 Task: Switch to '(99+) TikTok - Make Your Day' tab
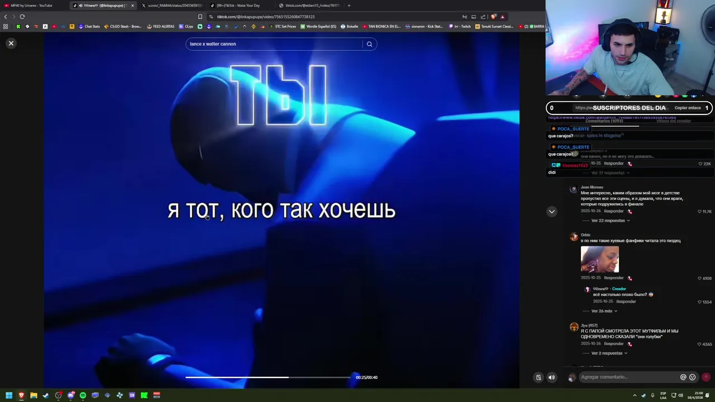tap(239, 6)
